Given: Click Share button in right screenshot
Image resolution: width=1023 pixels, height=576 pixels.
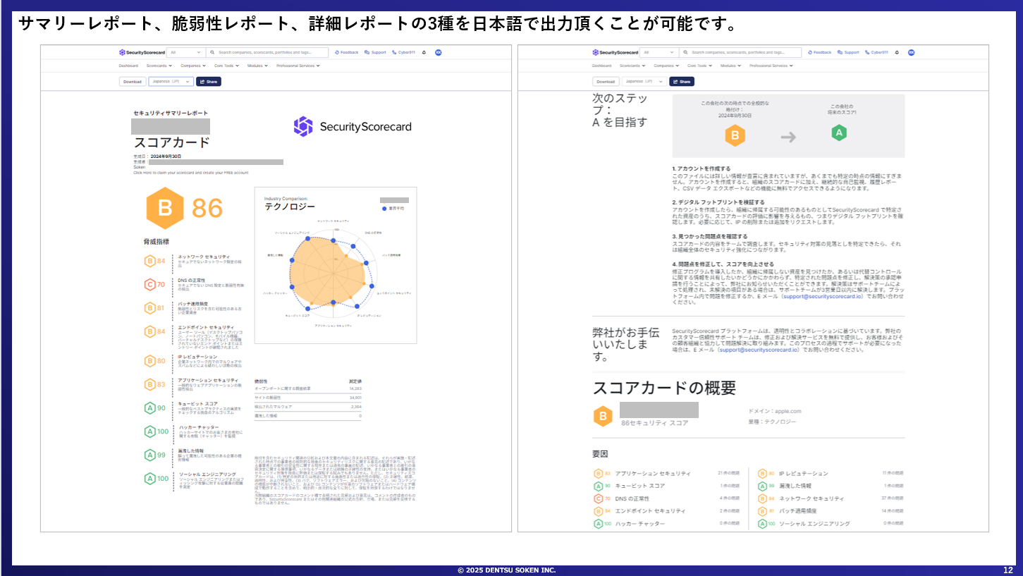Looking at the screenshot, I should tap(682, 81).
